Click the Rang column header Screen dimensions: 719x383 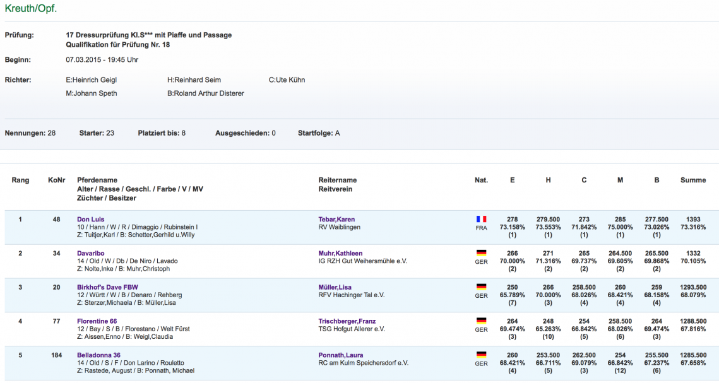(20, 180)
